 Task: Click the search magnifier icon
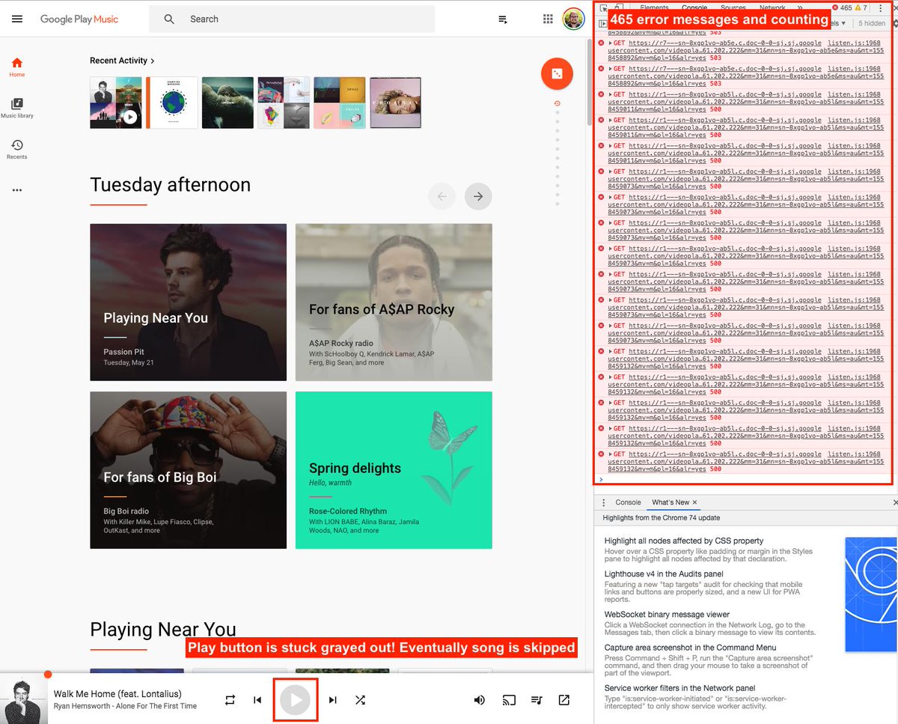[169, 19]
